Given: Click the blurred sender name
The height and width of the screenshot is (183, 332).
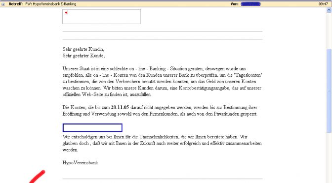Looking at the screenshot, I should click(x=250, y=4).
